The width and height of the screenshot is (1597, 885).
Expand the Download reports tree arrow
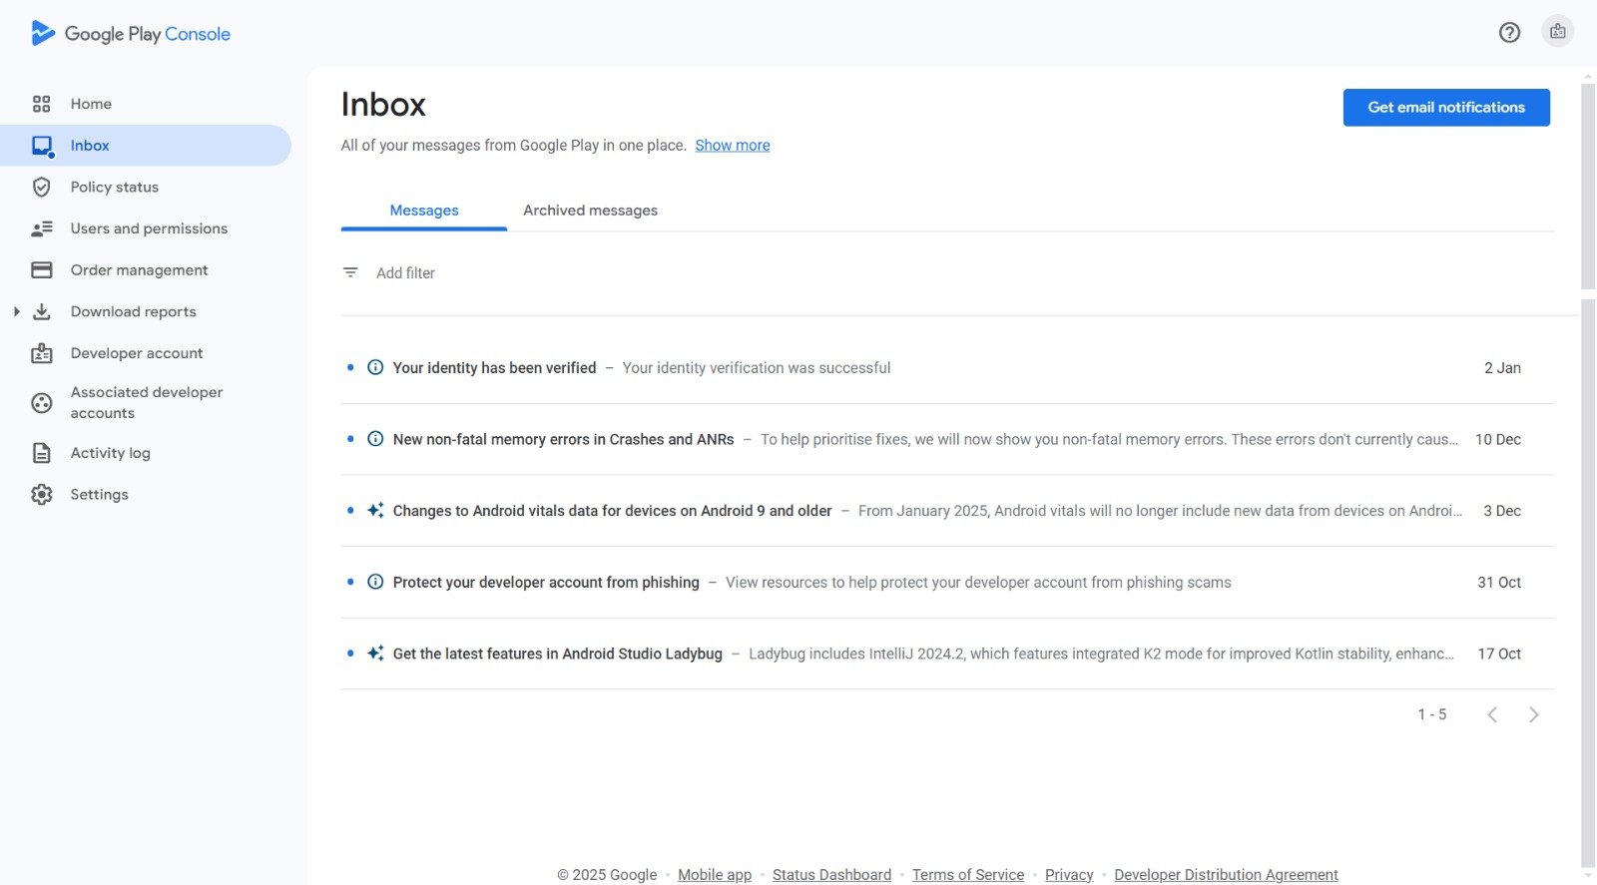pos(16,311)
